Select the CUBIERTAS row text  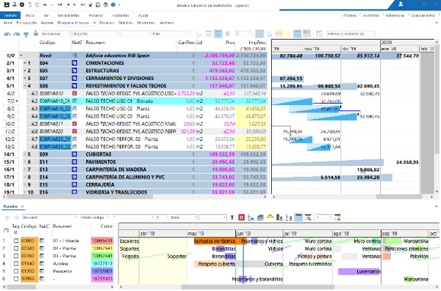coord(98,154)
